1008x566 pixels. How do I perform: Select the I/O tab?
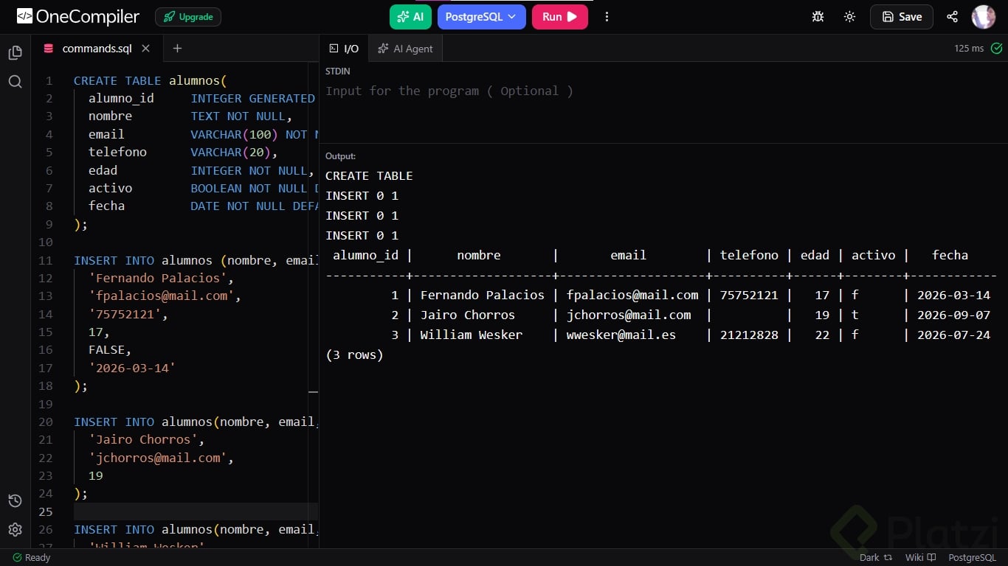(344, 49)
